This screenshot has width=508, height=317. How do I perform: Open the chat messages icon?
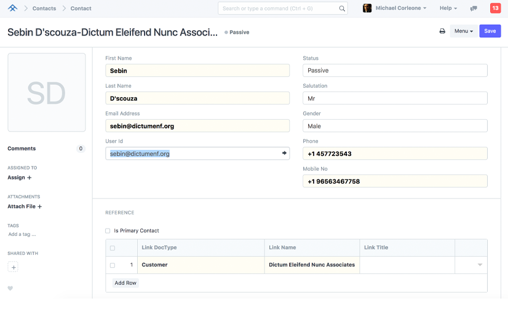coord(473,9)
